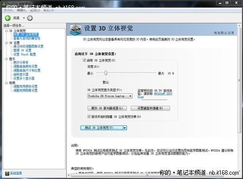Collapse the 3D 设置 tree node
The image size is (243, 179).
click(6, 43)
